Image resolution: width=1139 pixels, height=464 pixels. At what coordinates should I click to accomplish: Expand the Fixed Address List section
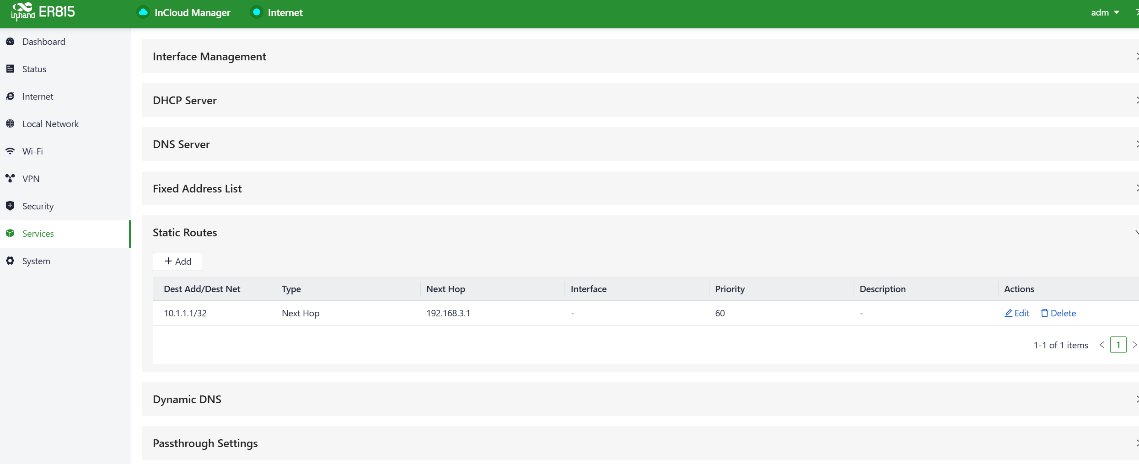pos(639,189)
